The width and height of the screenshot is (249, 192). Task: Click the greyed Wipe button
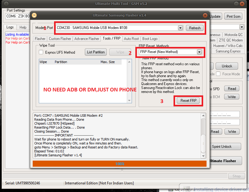pos(120,52)
